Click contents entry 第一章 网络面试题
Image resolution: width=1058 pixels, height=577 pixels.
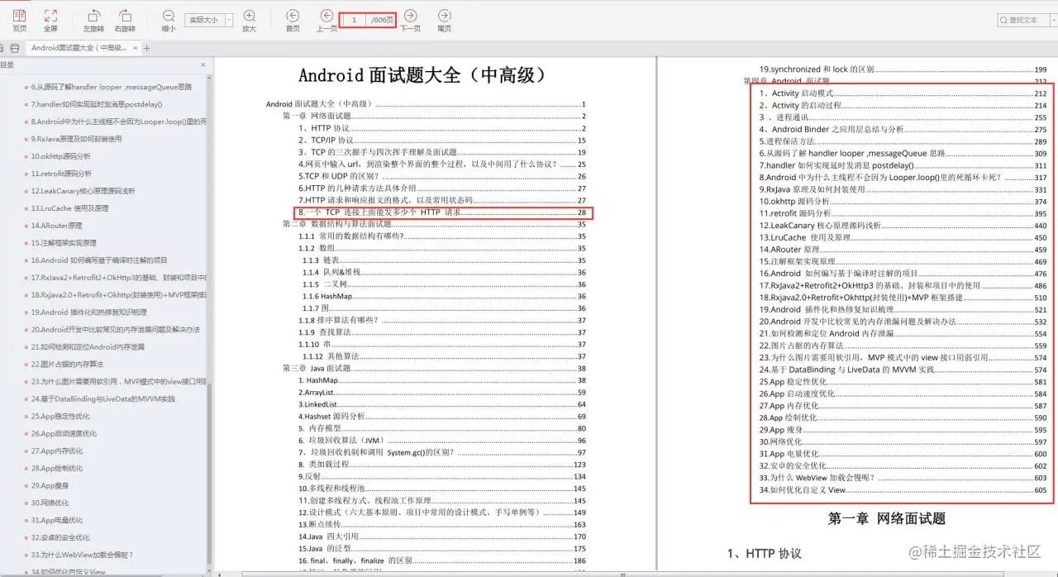(434, 117)
